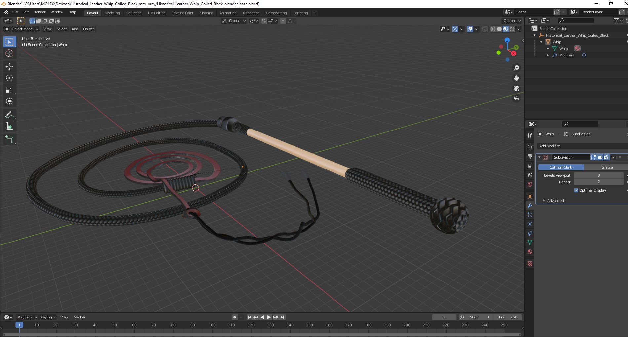Switch to the Sculpting workspace tab
628x337 pixels.
click(134, 13)
